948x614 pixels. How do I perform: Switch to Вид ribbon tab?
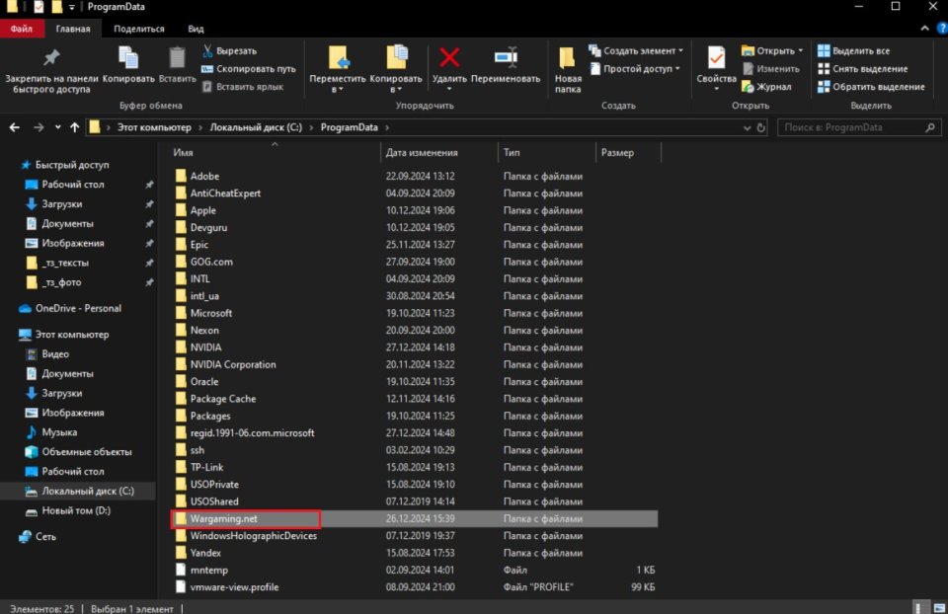coord(196,29)
